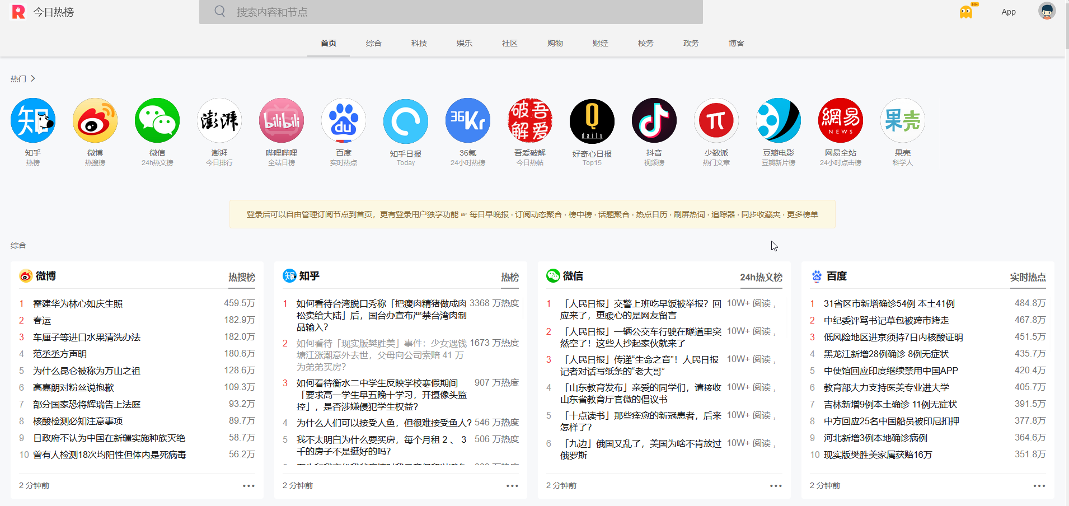
Task: Open the 微博 热搜榜 list link
Action: point(242,277)
